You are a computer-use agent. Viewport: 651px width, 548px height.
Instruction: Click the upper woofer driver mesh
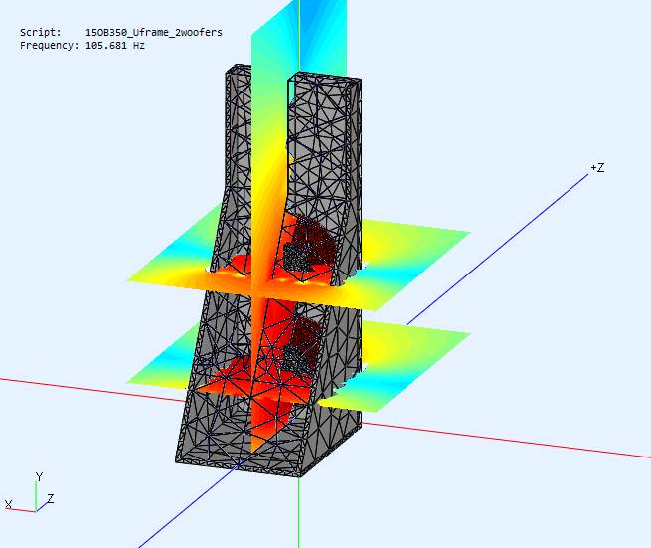click(308, 245)
